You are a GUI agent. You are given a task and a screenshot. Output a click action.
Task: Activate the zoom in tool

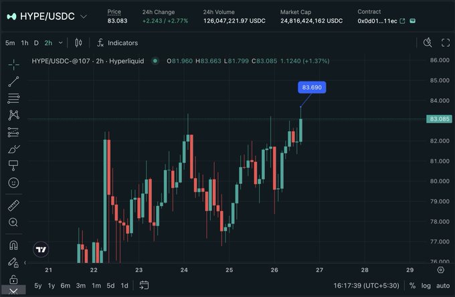(13, 222)
